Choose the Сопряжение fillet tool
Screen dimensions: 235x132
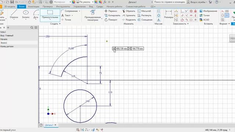[x=69, y=11]
